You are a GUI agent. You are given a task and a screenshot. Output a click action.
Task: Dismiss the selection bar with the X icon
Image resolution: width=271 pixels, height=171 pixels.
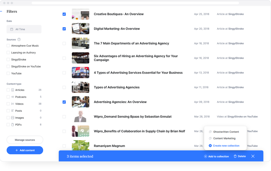pyautogui.click(x=253, y=156)
